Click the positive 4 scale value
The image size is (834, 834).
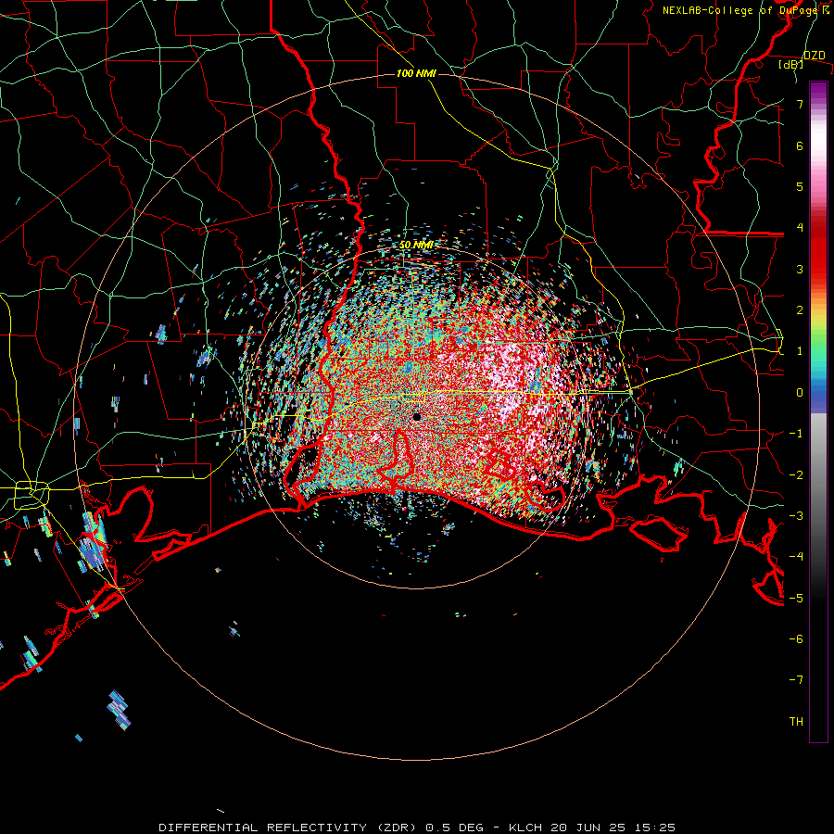800,228
